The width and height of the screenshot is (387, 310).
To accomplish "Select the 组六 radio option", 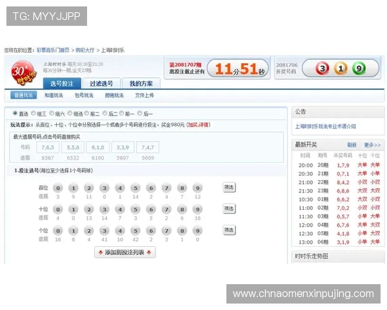I will coord(52,113).
